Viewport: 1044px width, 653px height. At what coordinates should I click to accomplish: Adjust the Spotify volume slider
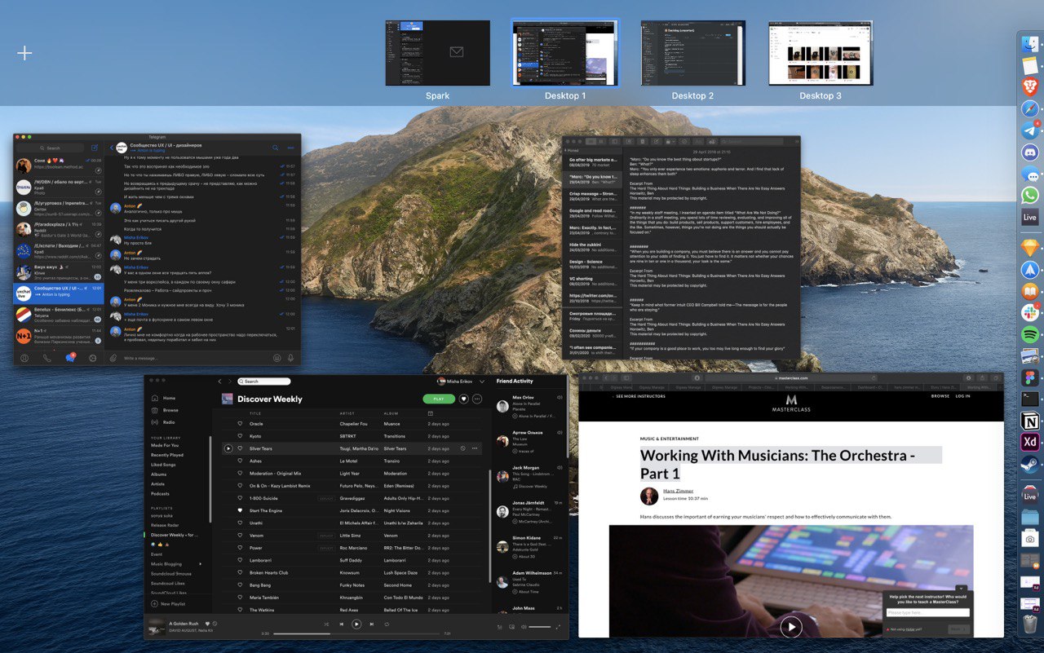point(539,627)
